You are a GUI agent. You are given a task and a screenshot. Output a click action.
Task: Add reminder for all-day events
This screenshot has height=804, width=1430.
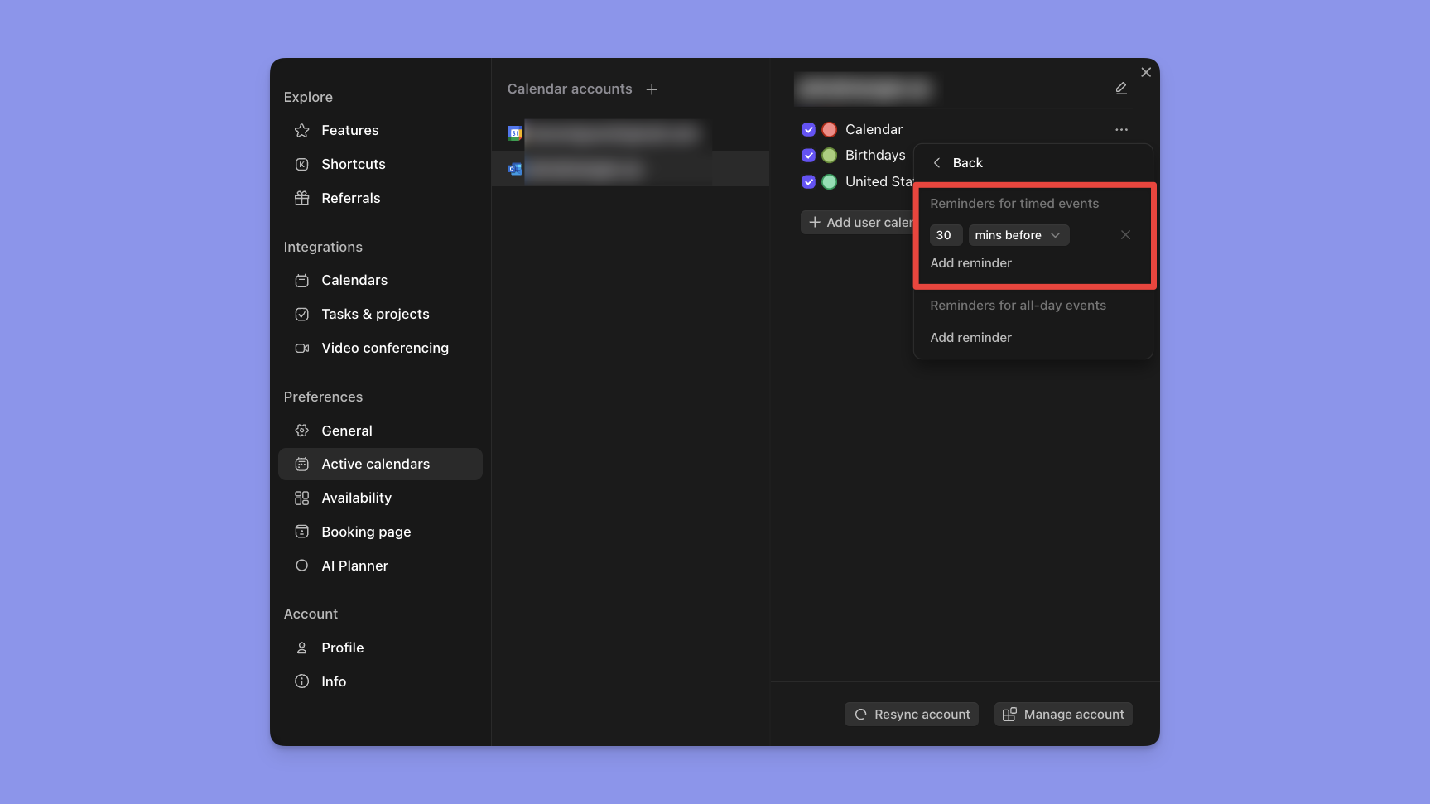(x=970, y=337)
